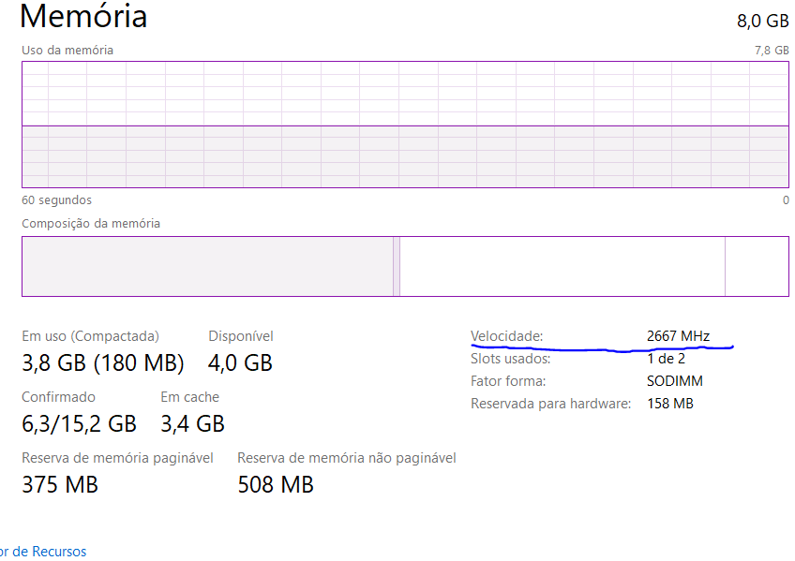Click the memory composition bar's in-use segment
This screenshot has height=561, width=795.
(x=207, y=266)
